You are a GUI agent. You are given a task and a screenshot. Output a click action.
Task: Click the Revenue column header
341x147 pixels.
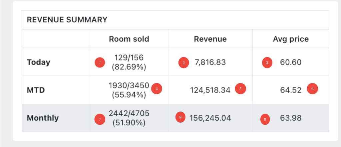tap(210, 39)
